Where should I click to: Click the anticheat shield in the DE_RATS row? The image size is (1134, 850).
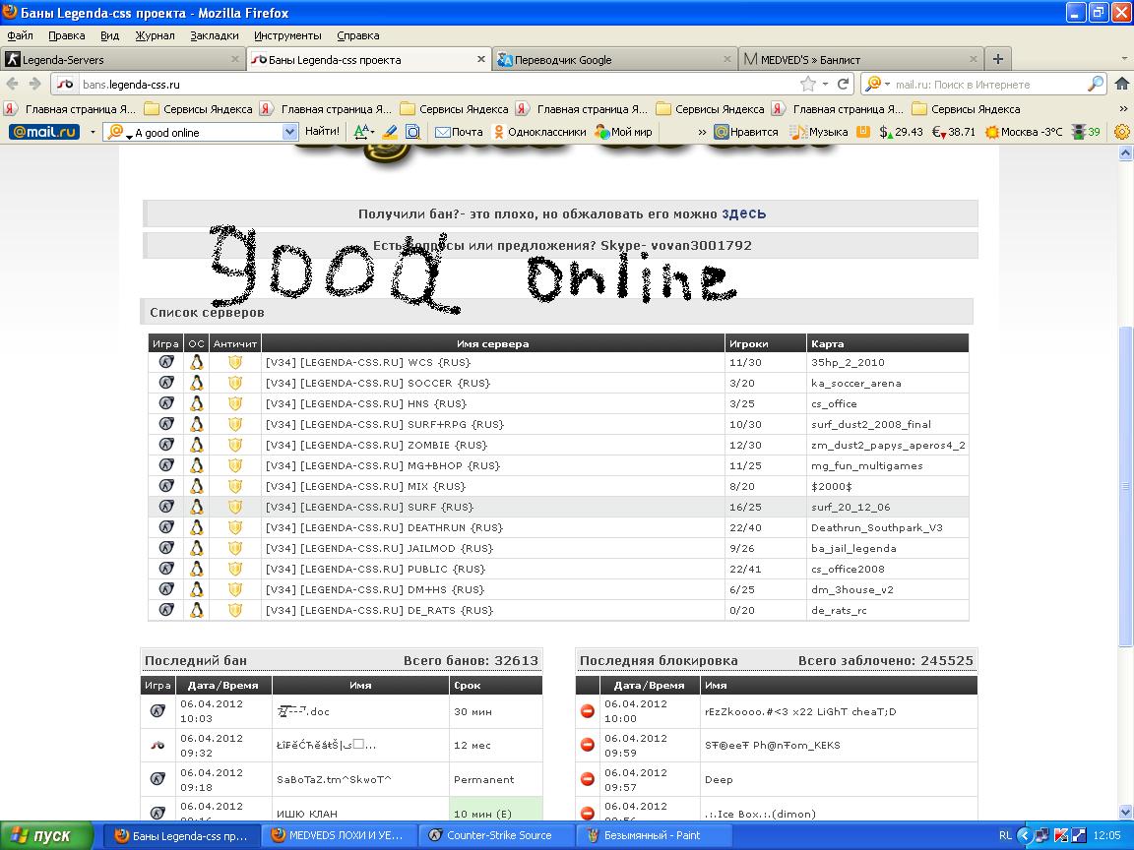coord(235,609)
